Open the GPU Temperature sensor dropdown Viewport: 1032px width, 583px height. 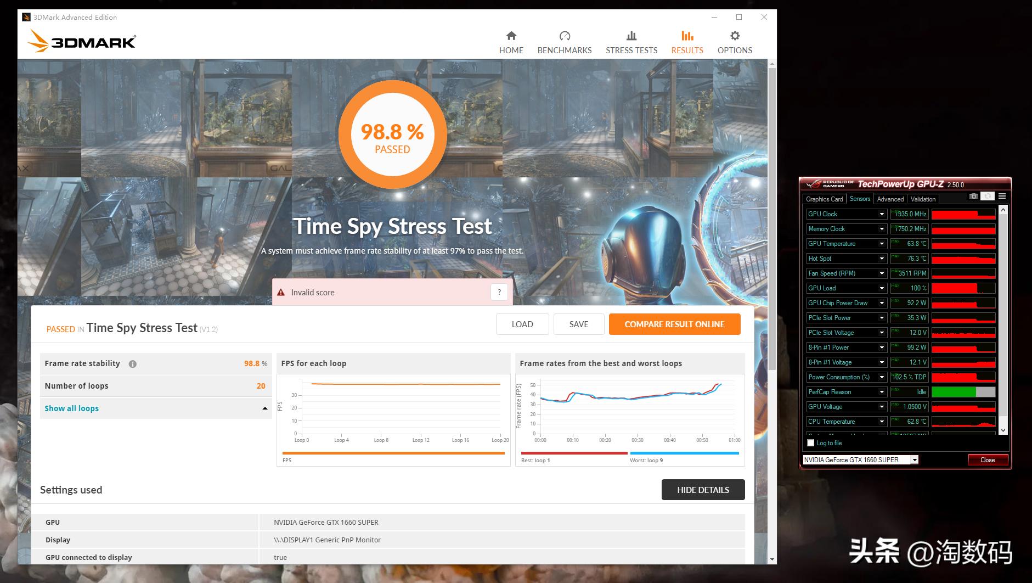(882, 244)
